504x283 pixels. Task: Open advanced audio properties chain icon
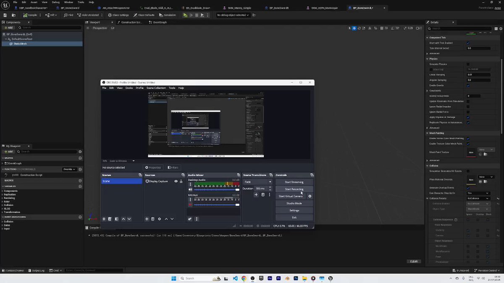(x=190, y=219)
